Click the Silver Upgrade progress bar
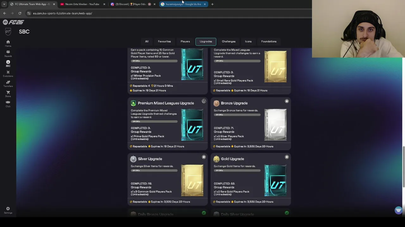This screenshot has height=227, width=405. [x=154, y=171]
